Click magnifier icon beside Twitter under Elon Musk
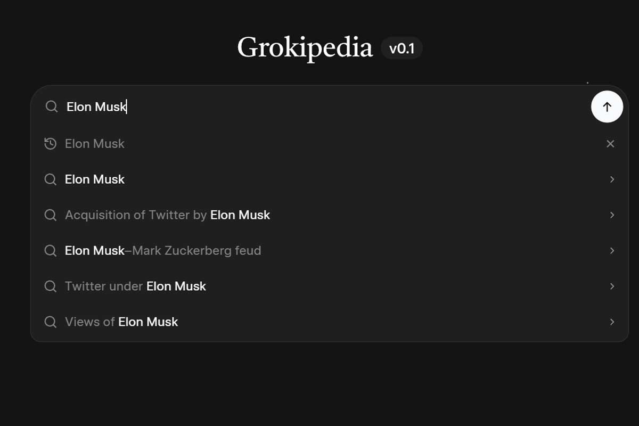The image size is (639, 426). point(51,286)
